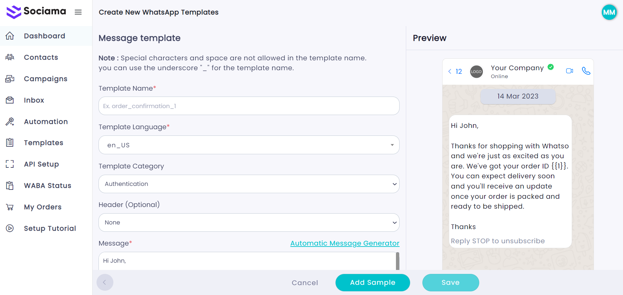This screenshot has height=295, width=623.
Task: Click the My Orders cart icon
Action: pos(10,207)
